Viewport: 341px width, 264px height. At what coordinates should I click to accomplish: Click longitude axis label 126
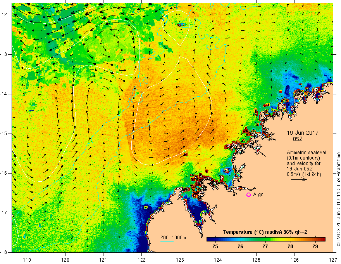pos(294,260)
